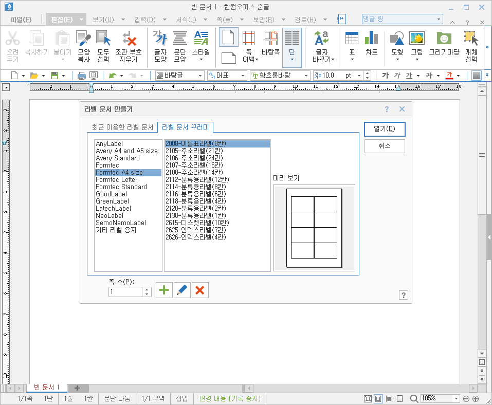
Task: Select the Format Copy (모양 복사) tool
Action: click(x=83, y=39)
